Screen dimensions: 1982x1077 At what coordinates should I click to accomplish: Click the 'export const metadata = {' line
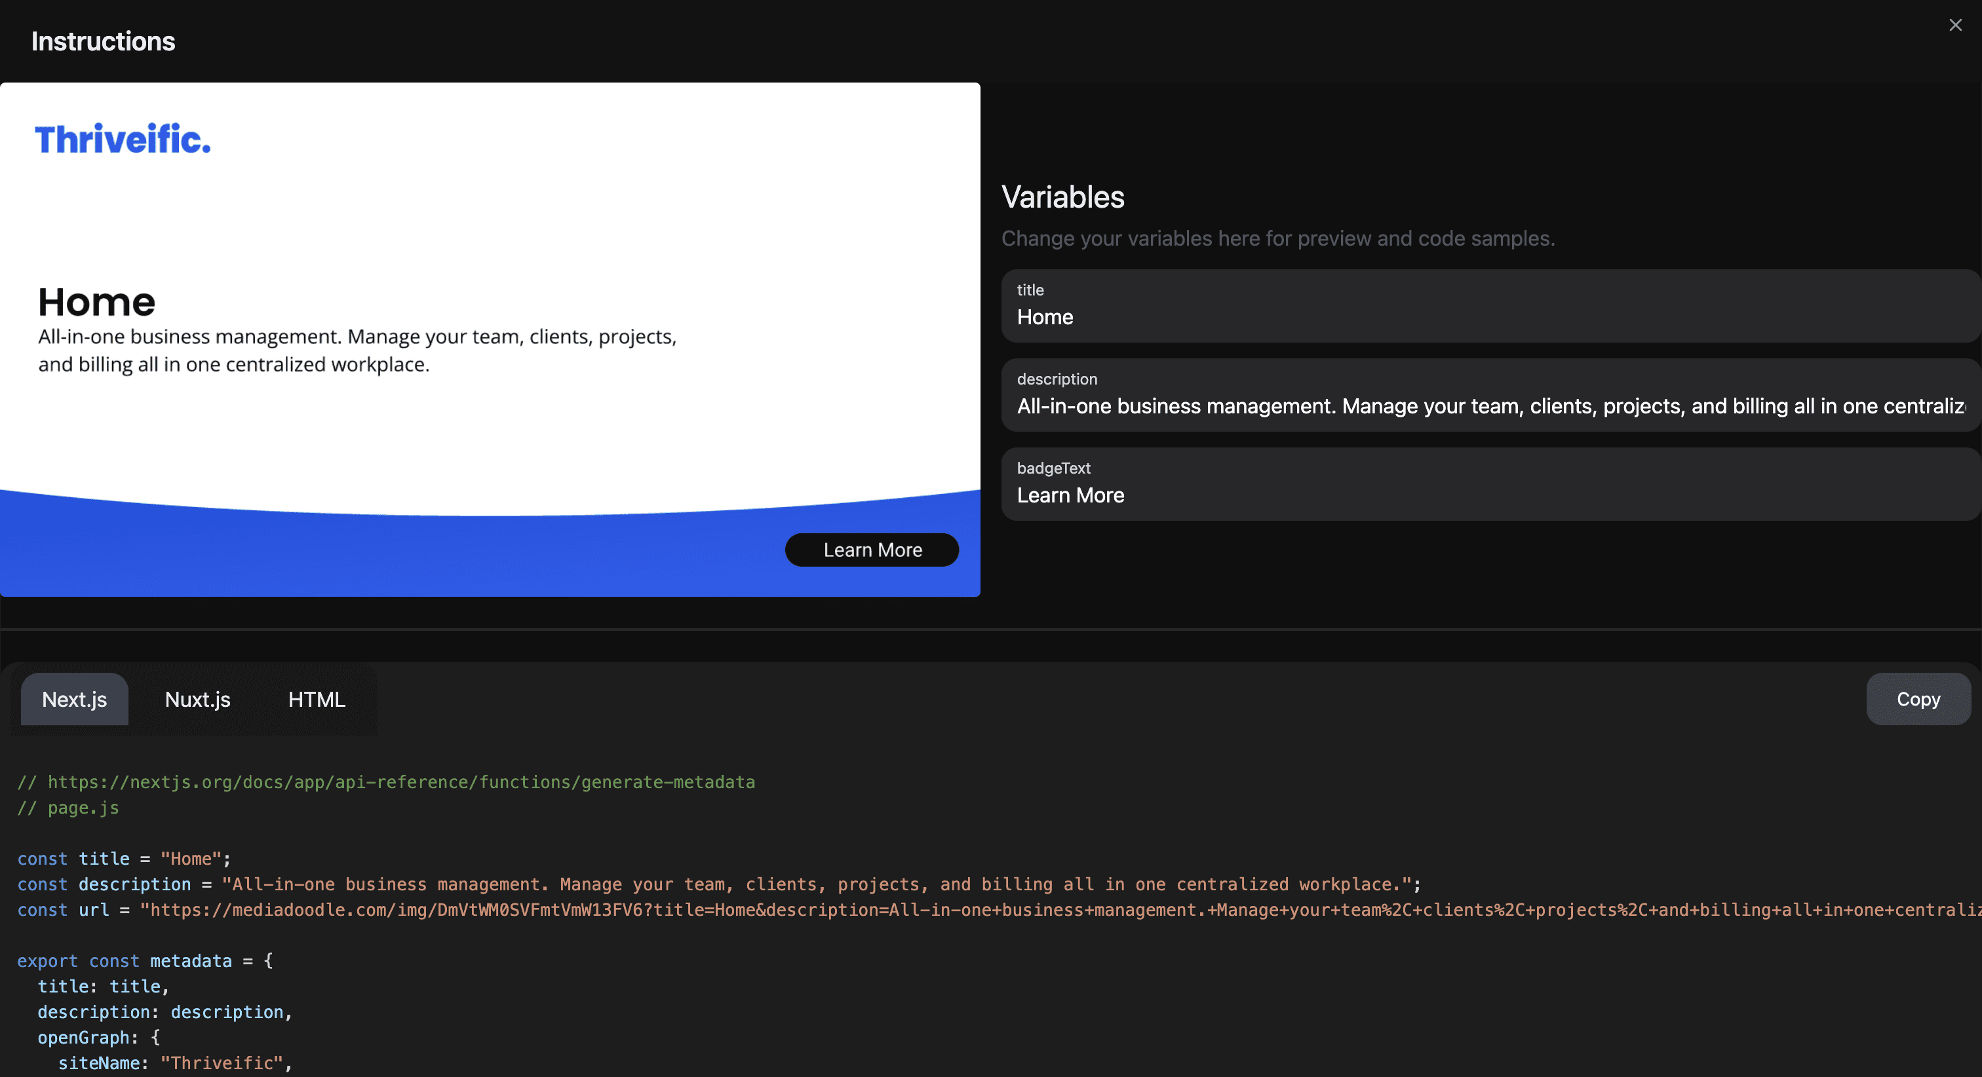tap(146, 961)
